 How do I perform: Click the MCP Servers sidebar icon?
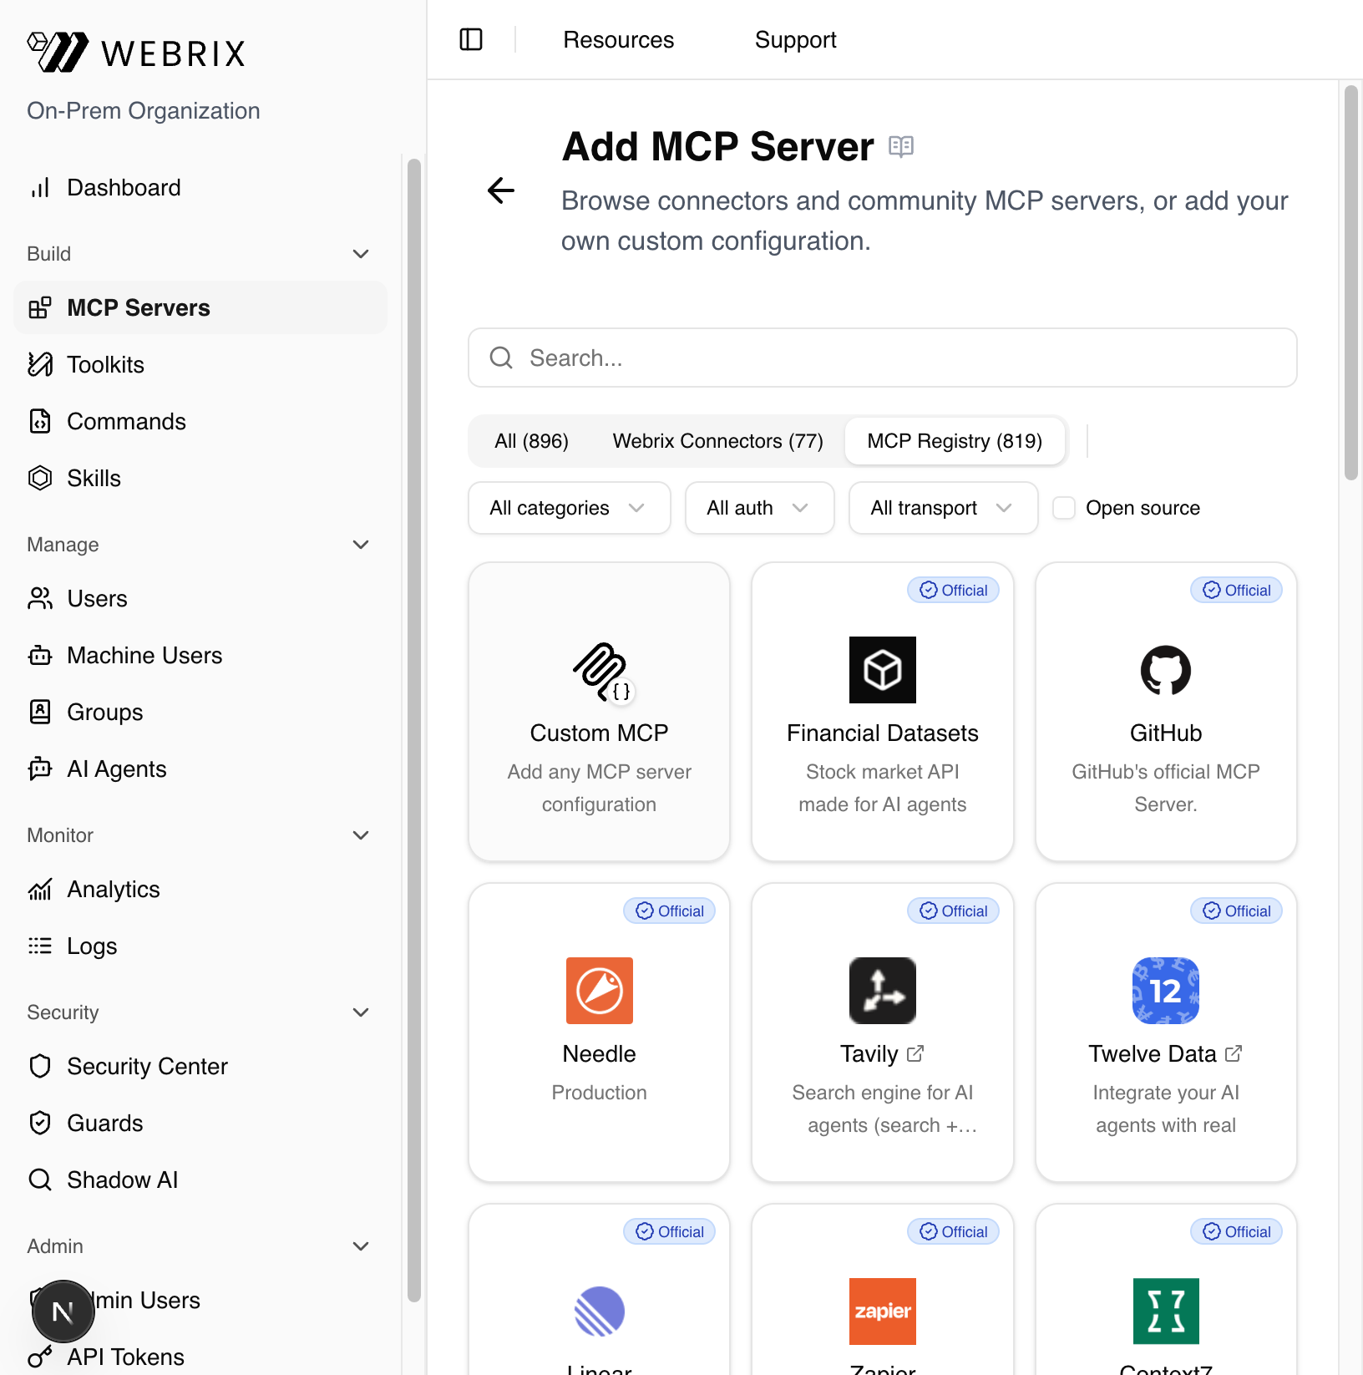pos(40,307)
